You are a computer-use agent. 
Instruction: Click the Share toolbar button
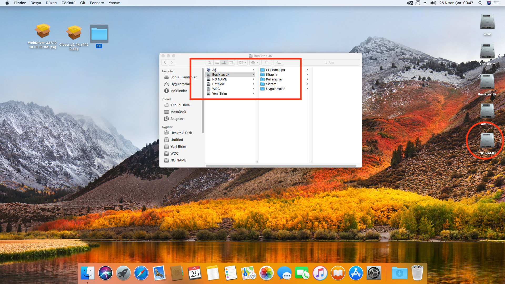click(267, 62)
